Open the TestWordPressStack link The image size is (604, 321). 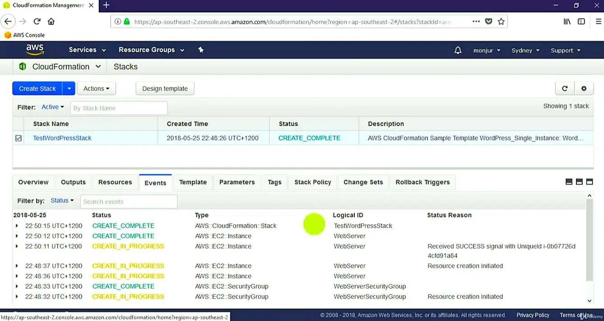62,138
